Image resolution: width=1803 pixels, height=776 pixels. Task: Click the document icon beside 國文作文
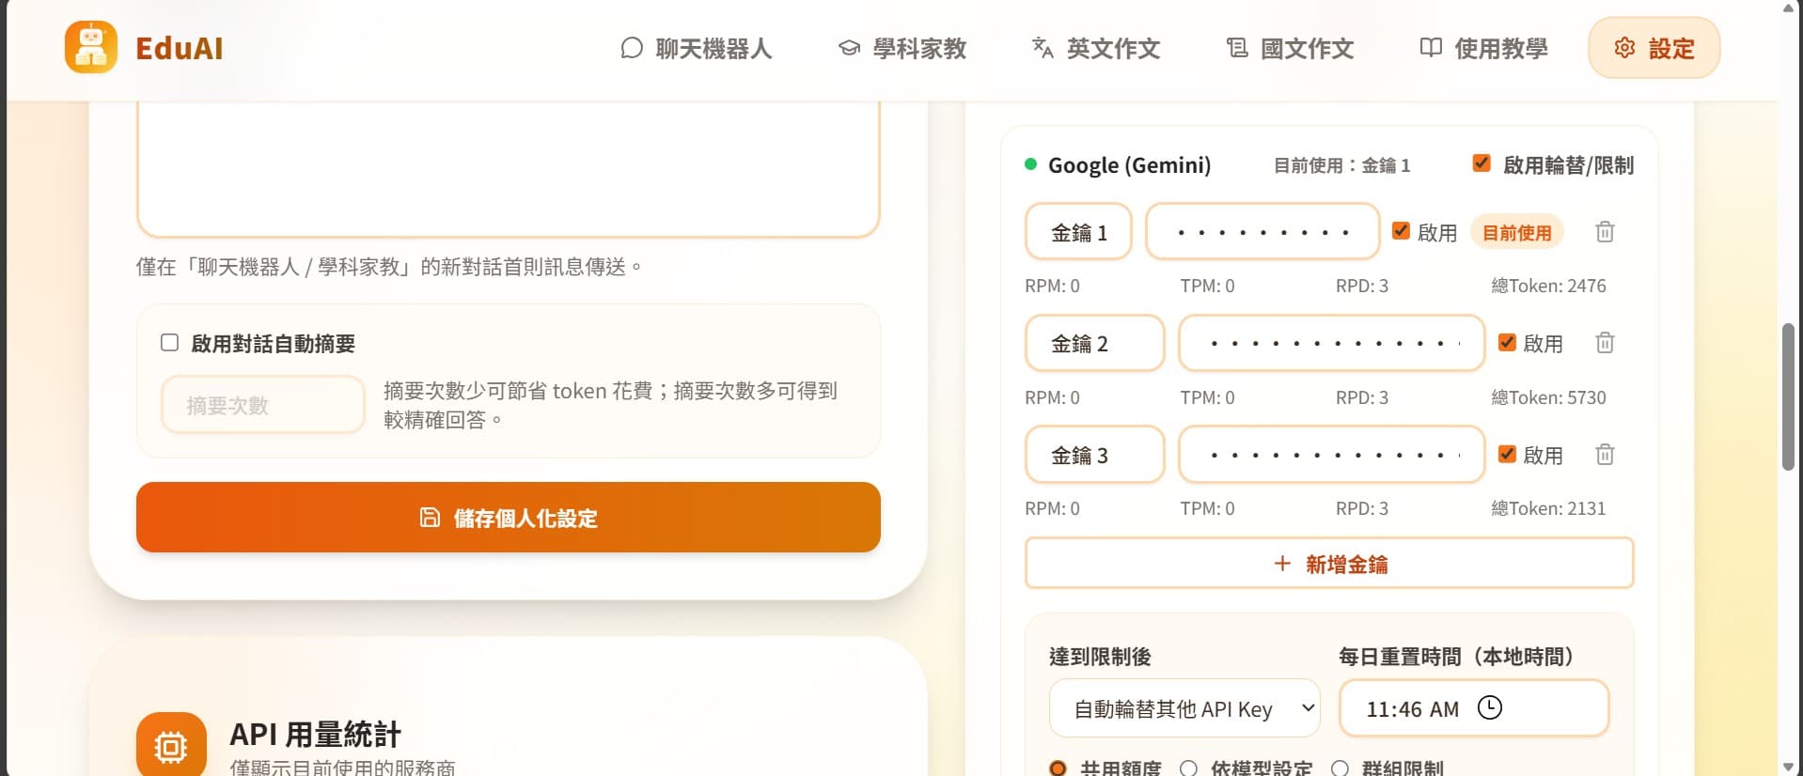1235,47
